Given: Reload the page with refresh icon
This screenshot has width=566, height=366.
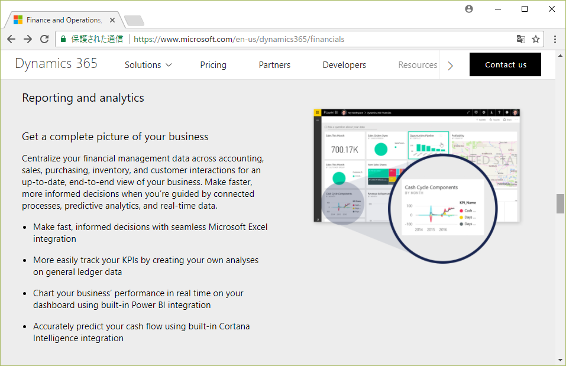Looking at the screenshot, I should [44, 39].
